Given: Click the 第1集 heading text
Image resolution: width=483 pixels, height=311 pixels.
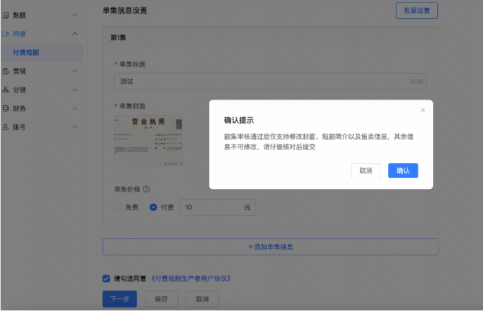Looking at the screenshot, I should click(118, 38).
